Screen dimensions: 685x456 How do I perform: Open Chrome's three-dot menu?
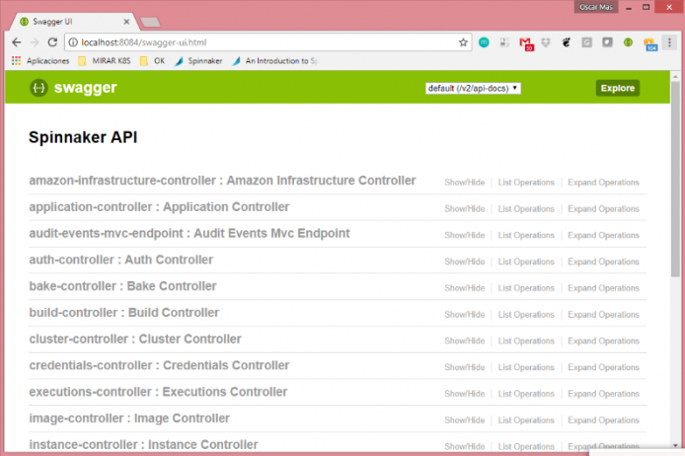669,42
